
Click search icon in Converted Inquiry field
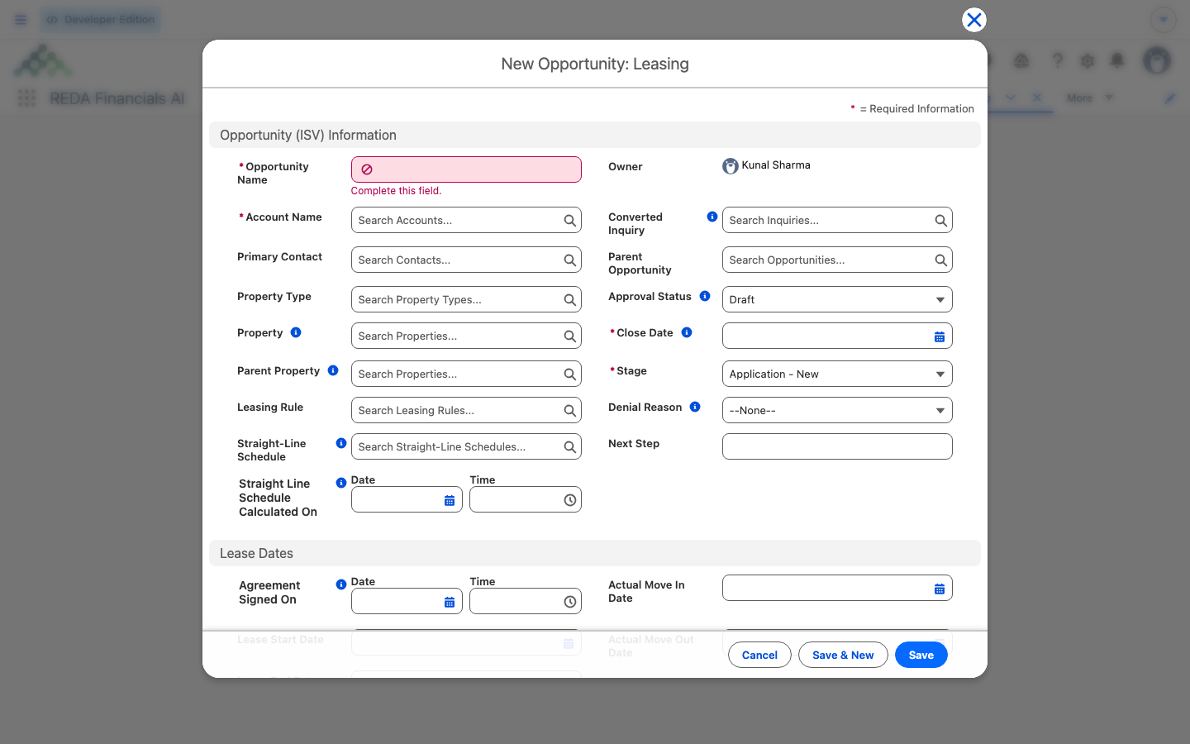[x=940, y=221]
